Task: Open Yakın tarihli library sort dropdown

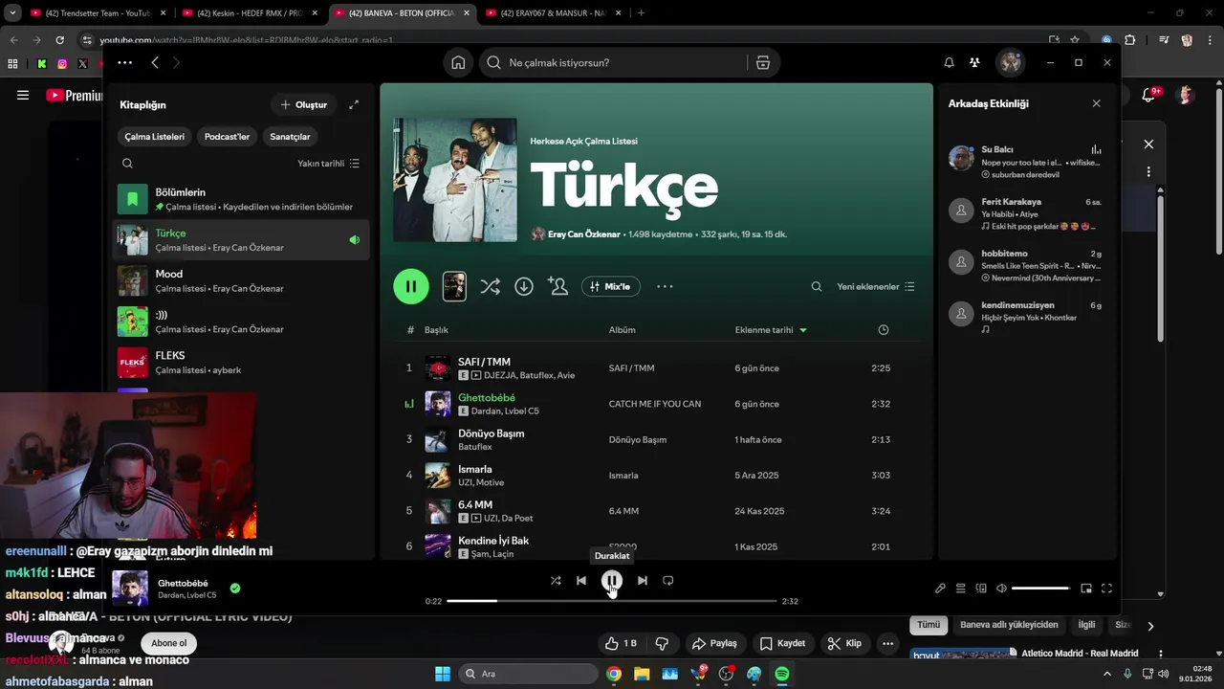Action: tap(328, 164)
